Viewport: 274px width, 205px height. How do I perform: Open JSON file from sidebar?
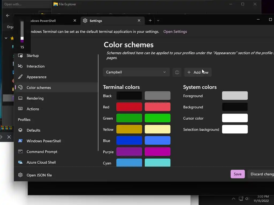point(56,175)
